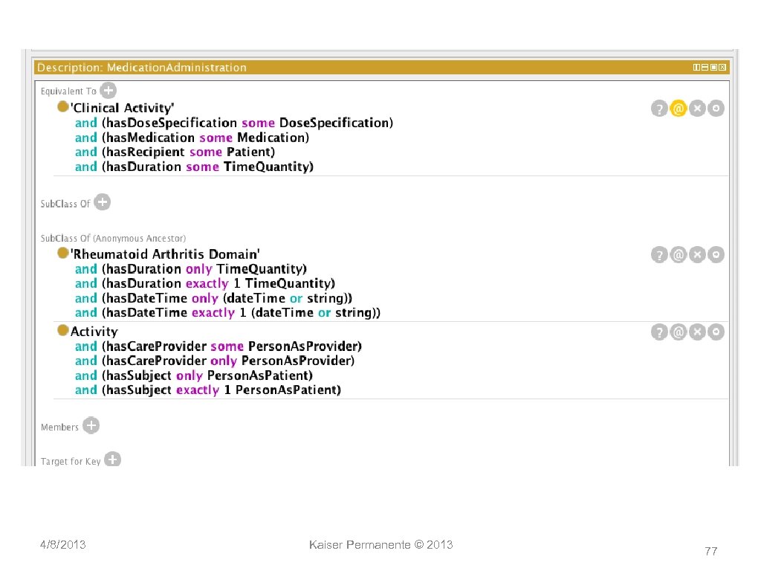Split the Description view vertically

point(696,68)
